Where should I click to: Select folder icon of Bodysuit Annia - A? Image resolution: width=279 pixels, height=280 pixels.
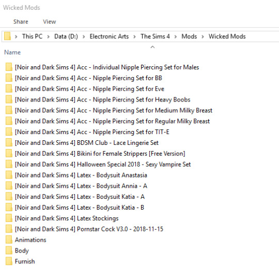pyautogui.click(x=9, y=186)
